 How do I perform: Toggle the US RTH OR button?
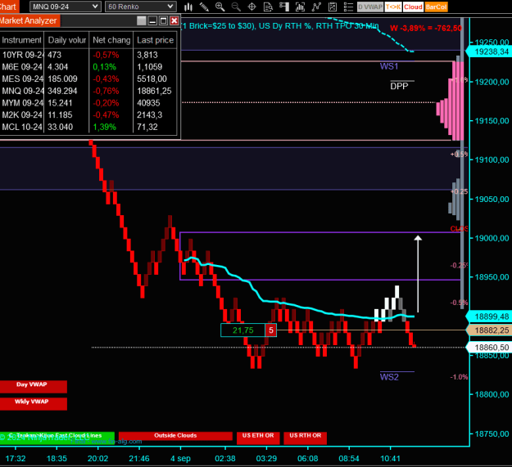click(306, 438)
